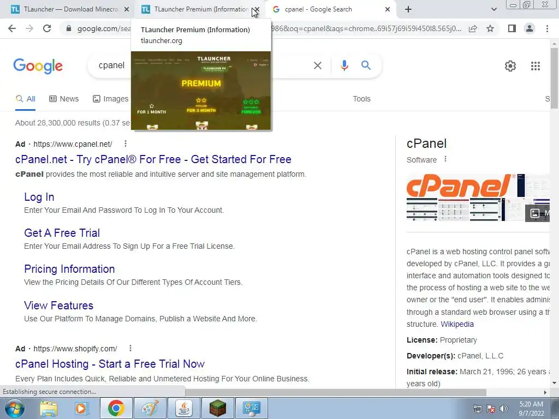Image resolution: width=559 pixels, height=419 pixels.
Task: Open View Features sitelink
Action: 59,306
